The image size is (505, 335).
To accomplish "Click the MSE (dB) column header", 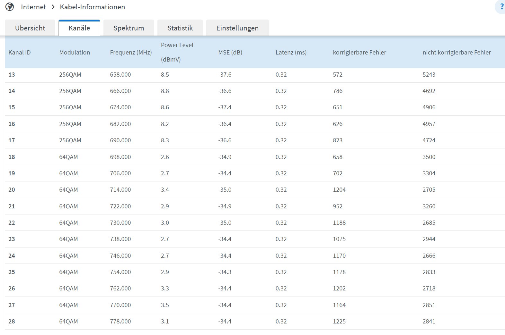I will click(x=230, y=52).
